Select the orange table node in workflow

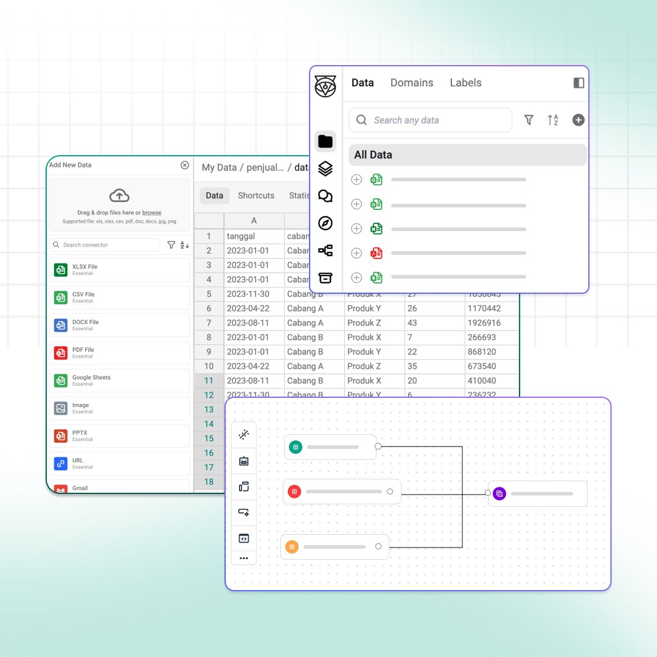pyautogui.click(x=335, y=547)
